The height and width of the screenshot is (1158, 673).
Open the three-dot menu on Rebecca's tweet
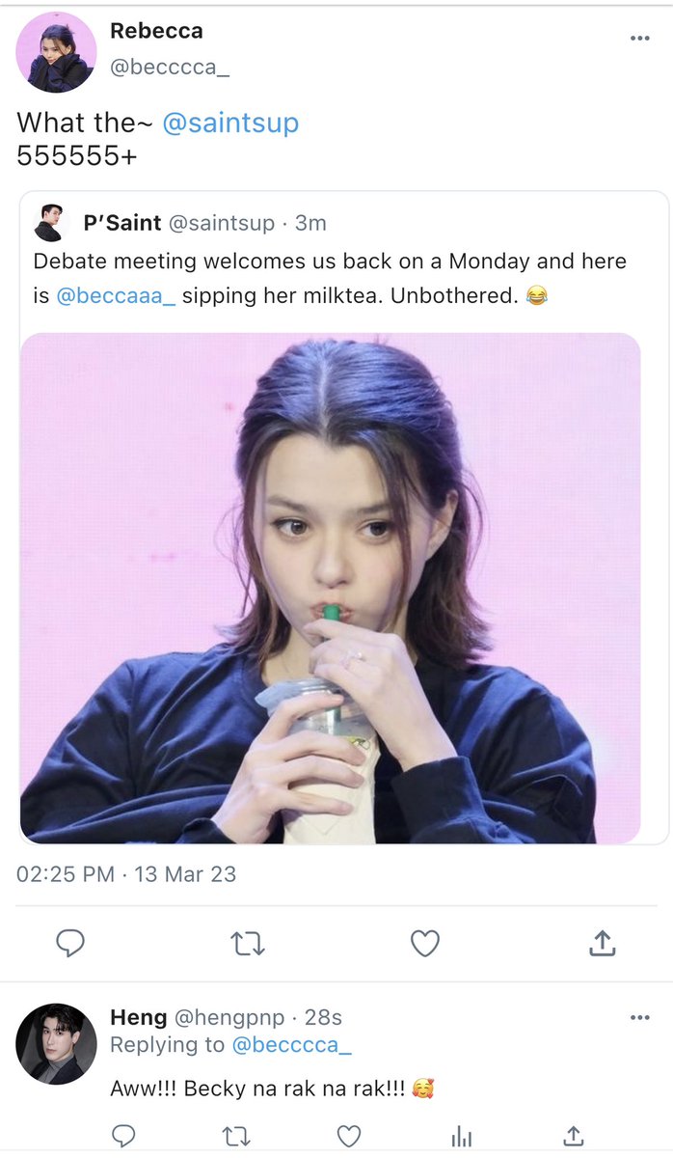pos(640,39)
